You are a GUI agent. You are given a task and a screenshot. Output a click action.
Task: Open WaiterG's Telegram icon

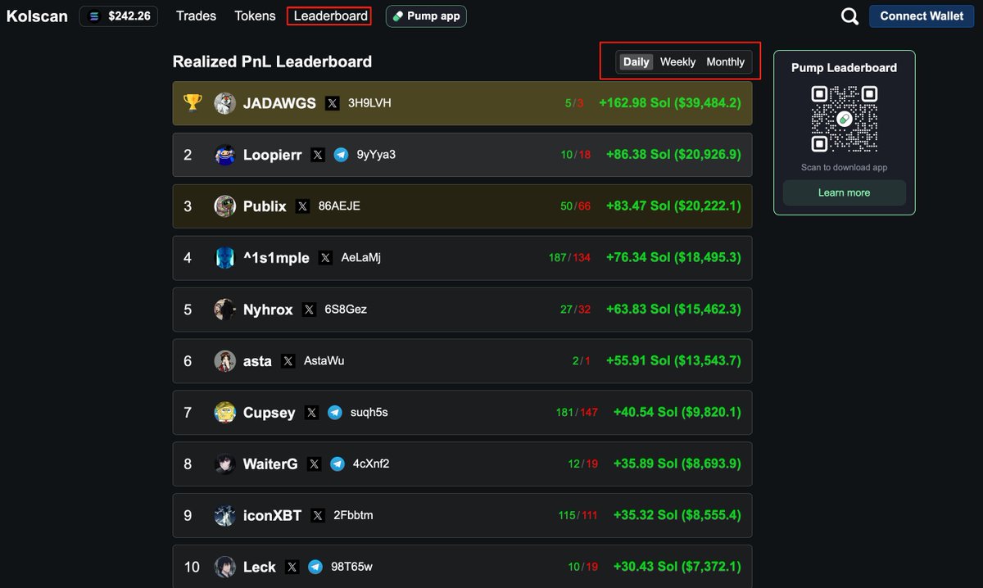pyautogui.click(x=337, y=464)
